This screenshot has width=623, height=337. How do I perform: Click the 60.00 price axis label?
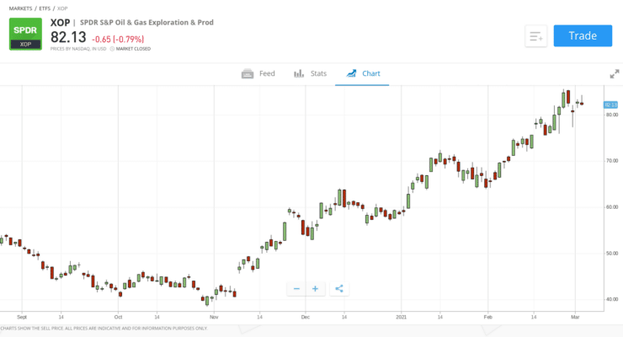(x=612, y=207)
